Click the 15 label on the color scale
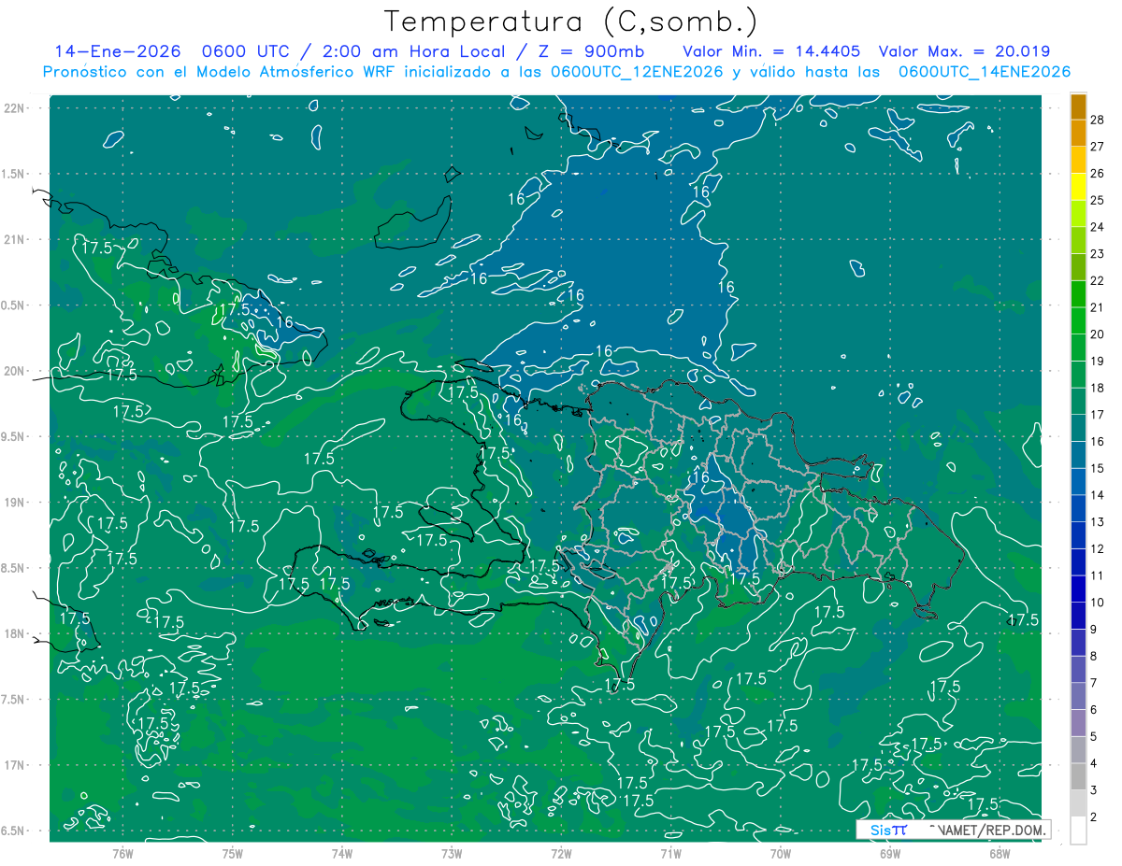This screenshot has width=1122, height=866. (1097, 468)
